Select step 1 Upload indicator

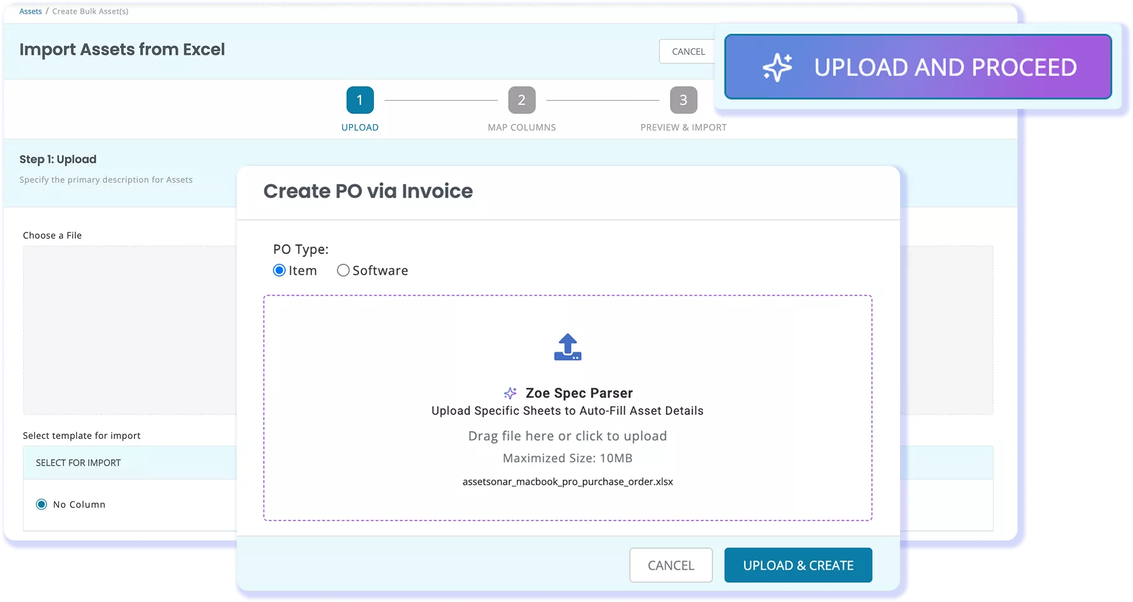coord(360,100)
